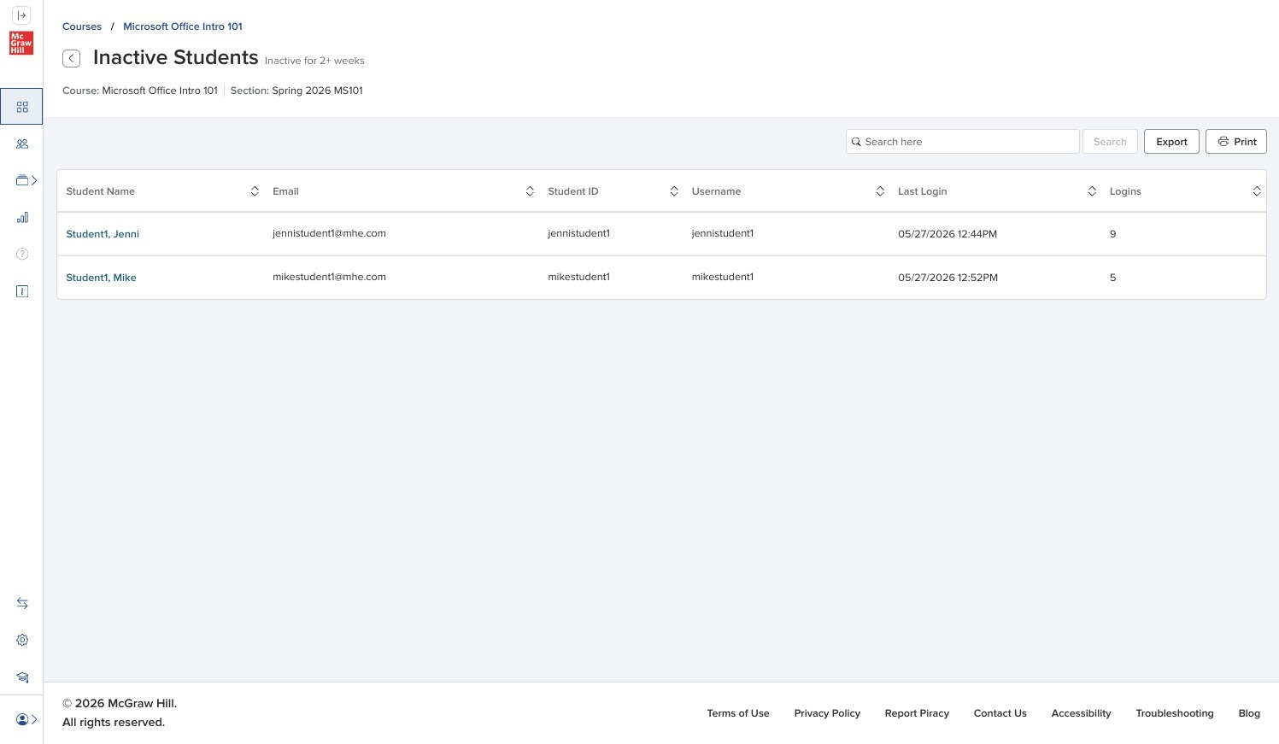This screenshot has width=1279, height=744.
Task: Click Mike's last login 05/27/2026 12:52PM
Action: pyautogui.click(x=948, y=278)
